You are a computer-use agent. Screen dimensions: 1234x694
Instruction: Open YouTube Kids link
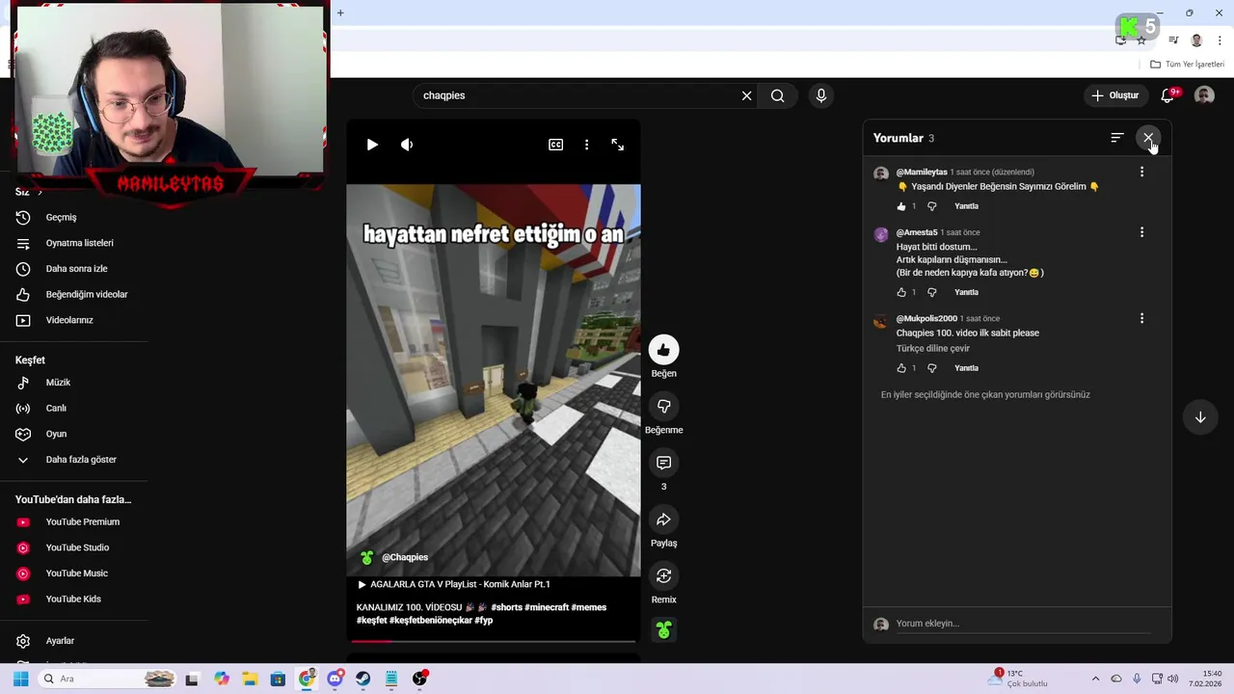[73, 600]
